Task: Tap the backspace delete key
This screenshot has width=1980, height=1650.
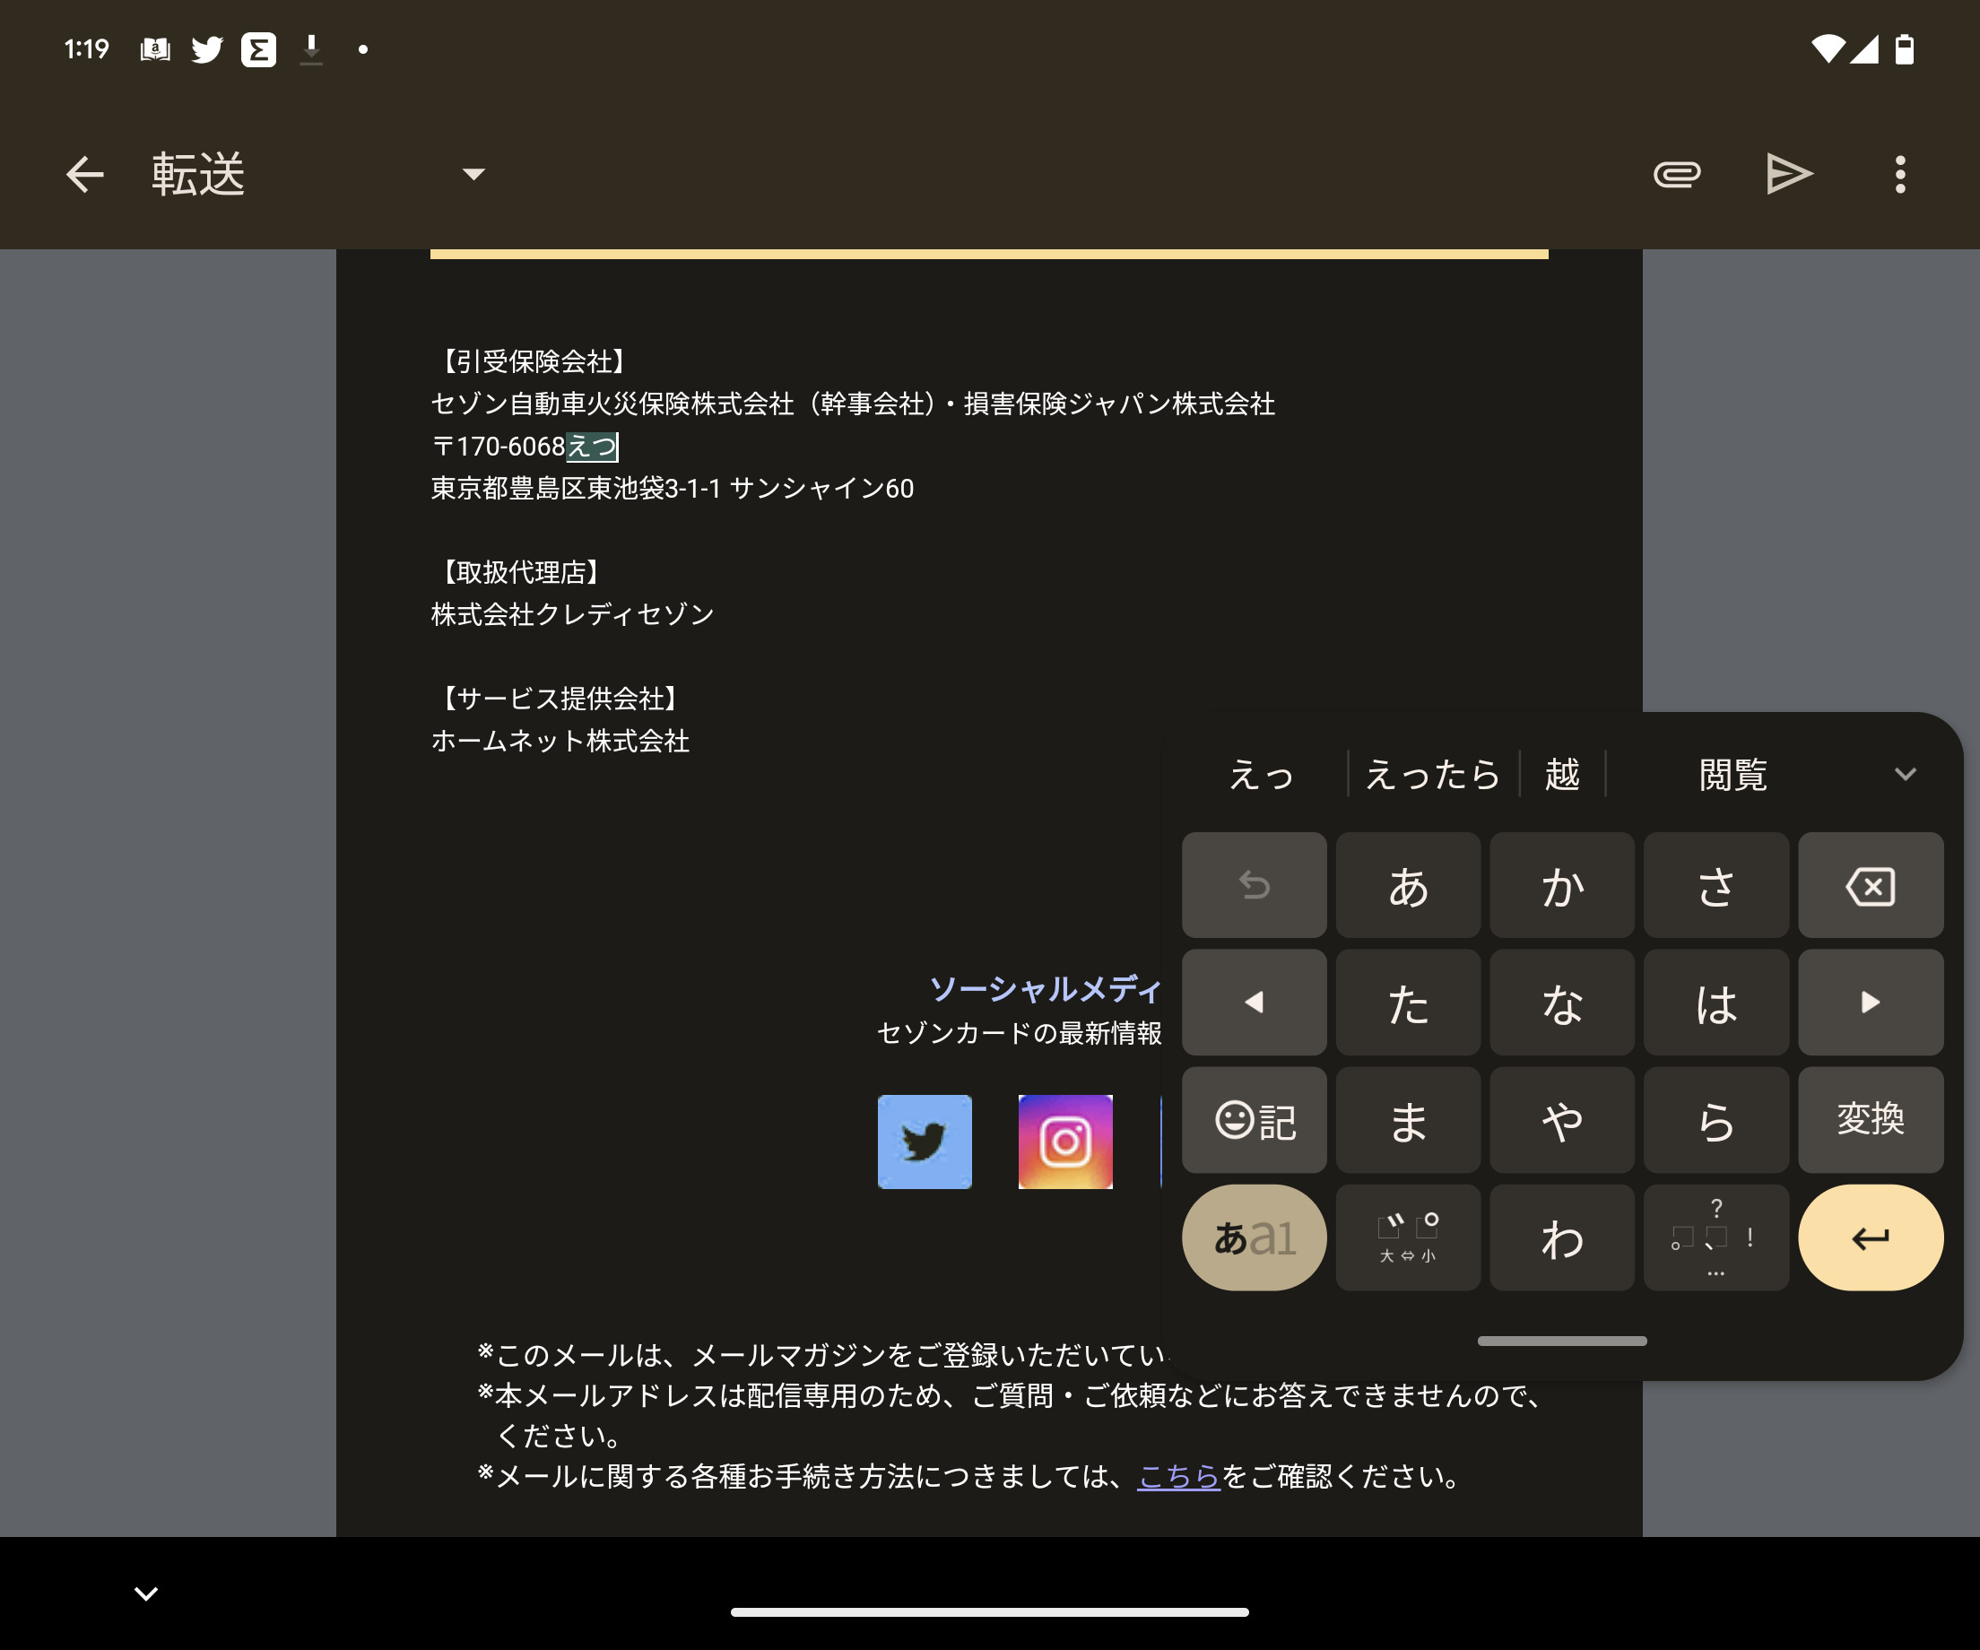Action: (1871, 885)
